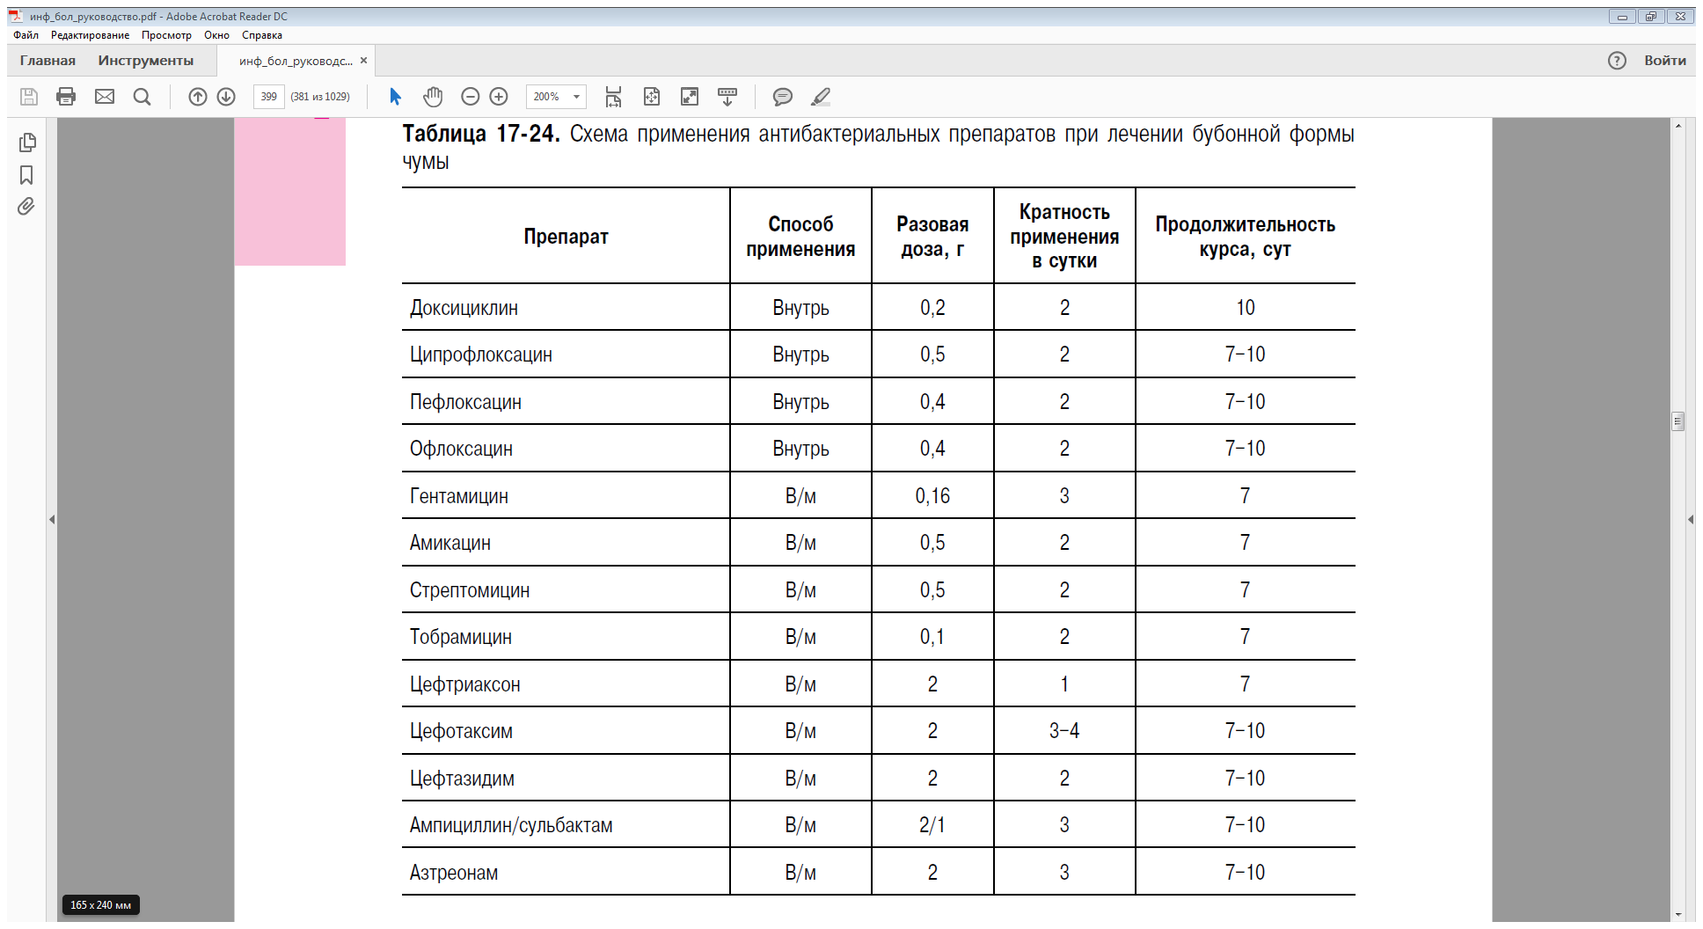1703x929 pixels.
Task: Go to previous page arrow
Action: 198,97
